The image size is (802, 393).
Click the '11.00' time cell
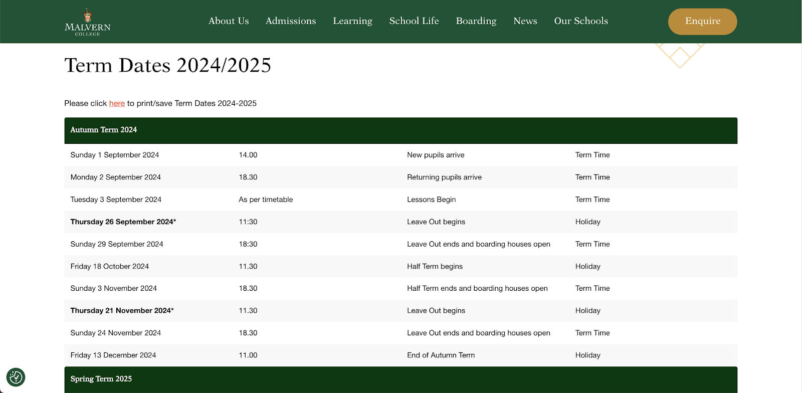tap(248, 355)
